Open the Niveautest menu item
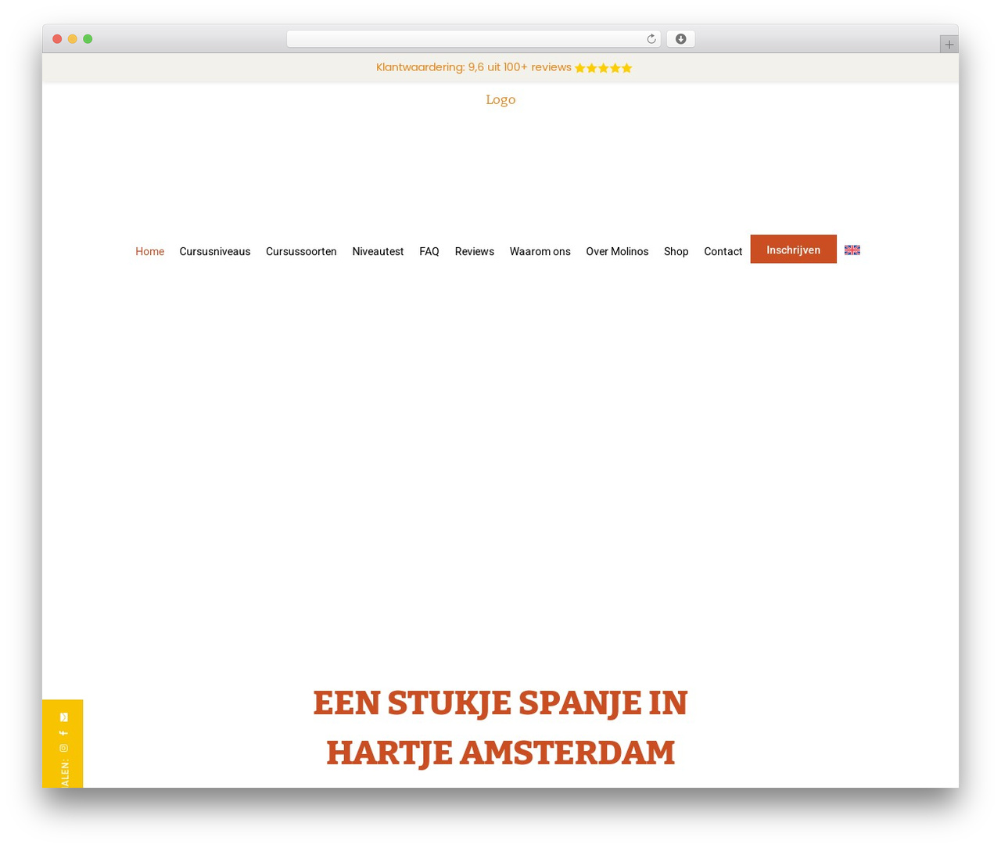Viewport: 1001px width, 848px height. pyautogui.click(x=378, y=251)
